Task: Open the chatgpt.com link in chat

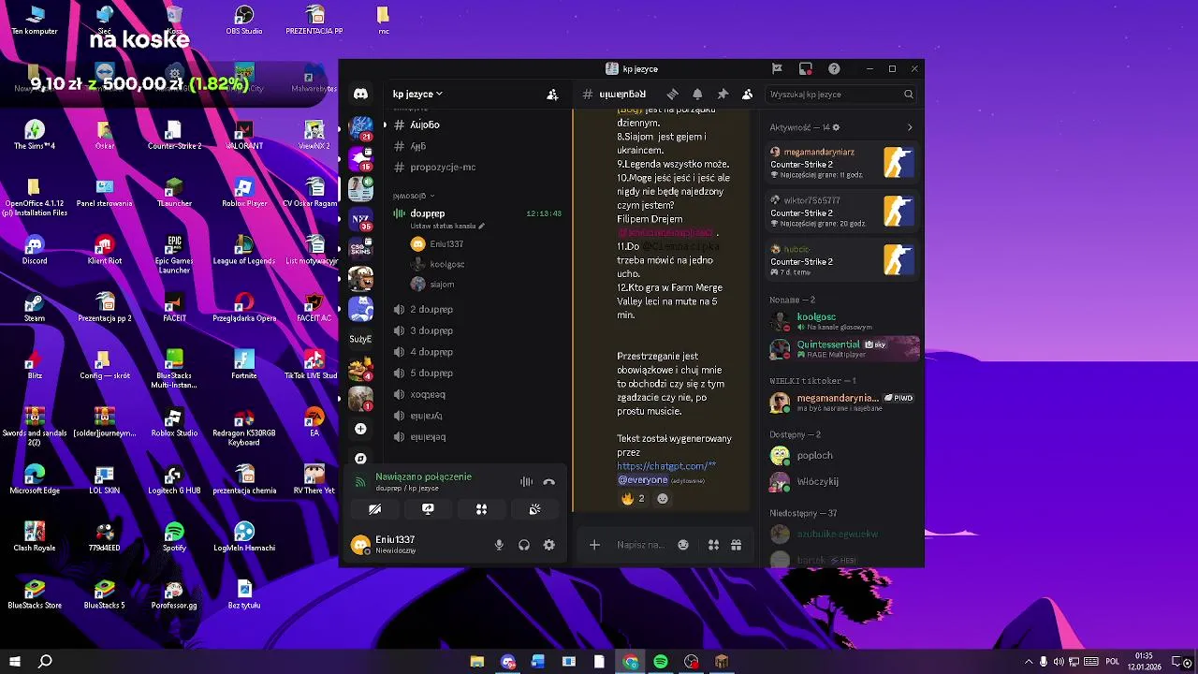Action: pyautogui.click(x=666, y=466)
